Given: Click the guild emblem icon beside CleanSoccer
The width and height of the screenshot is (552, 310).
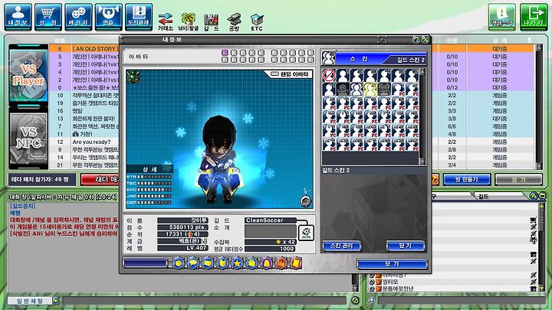Looking at the screenshot, I should (x=306, y=232).
